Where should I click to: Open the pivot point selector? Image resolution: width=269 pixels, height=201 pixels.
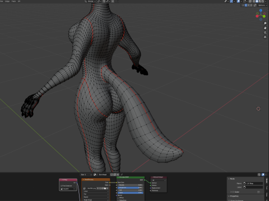(99, 1)
